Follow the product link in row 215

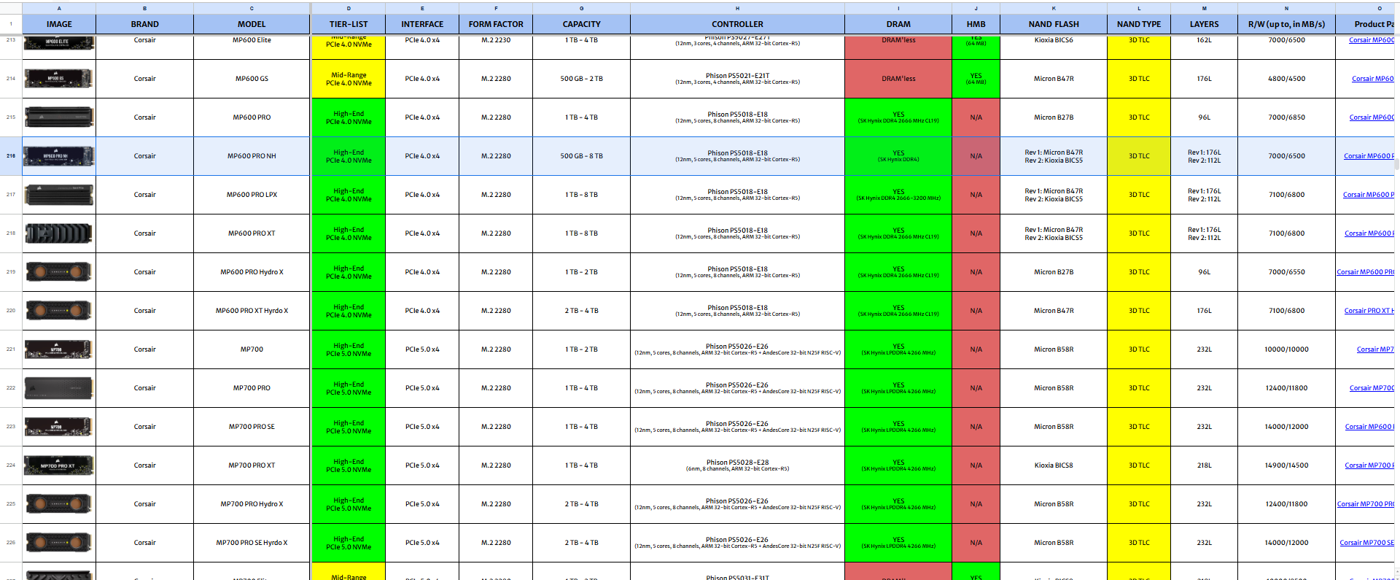[1372, 117]
